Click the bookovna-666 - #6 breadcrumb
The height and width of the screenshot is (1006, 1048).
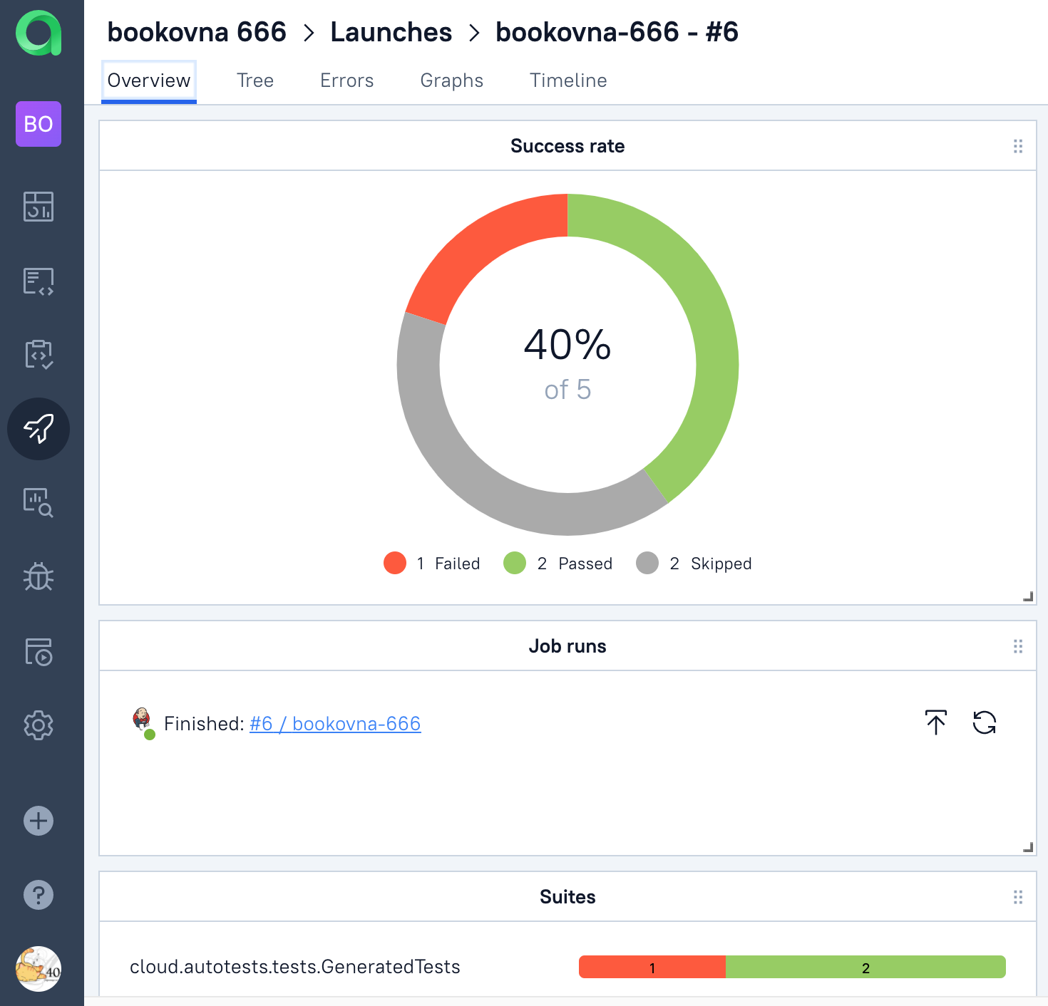point(617,32)
